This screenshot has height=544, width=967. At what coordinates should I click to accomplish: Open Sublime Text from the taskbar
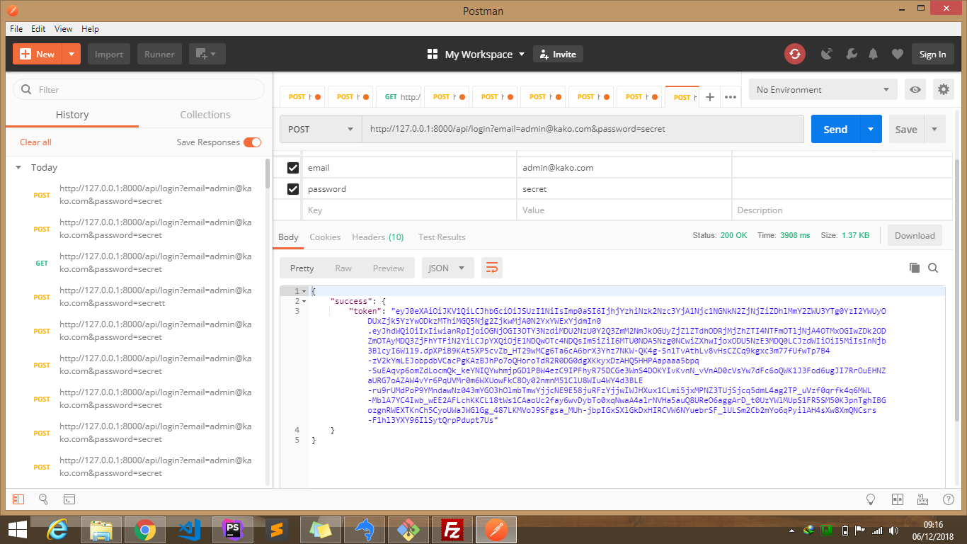point(277,530)
